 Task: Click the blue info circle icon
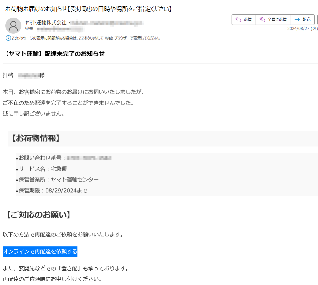coord(8,38)
